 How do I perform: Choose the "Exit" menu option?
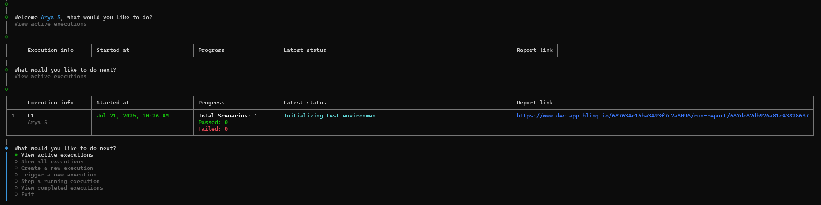coord(27,194)
